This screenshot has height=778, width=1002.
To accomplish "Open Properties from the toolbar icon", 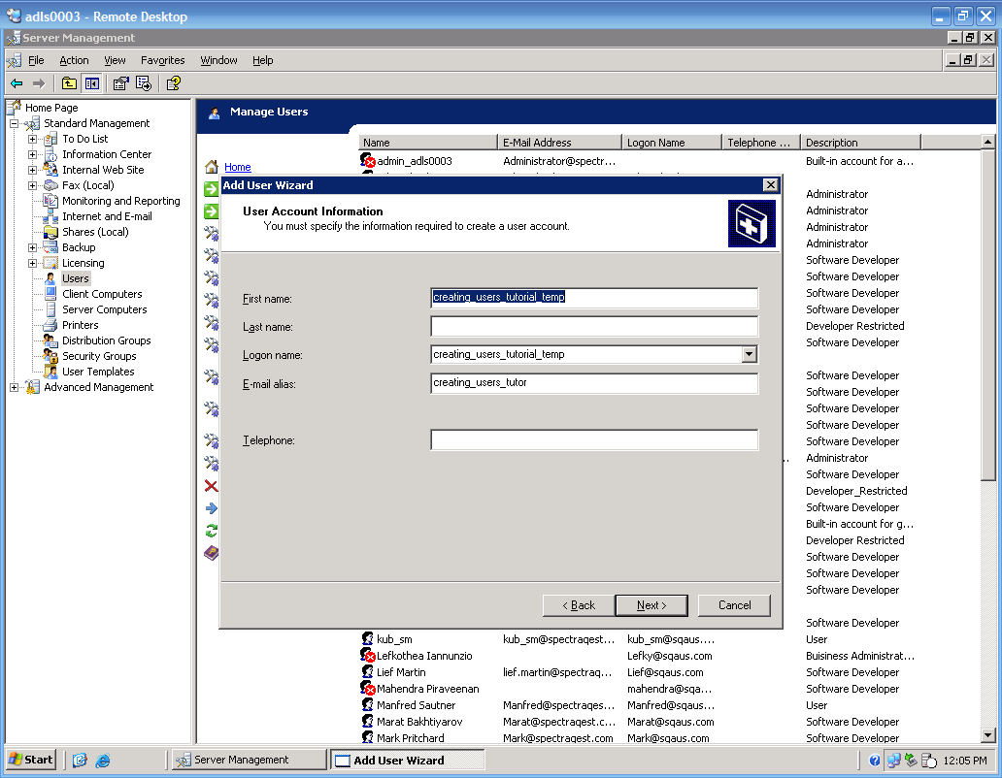I will [120, 83].
